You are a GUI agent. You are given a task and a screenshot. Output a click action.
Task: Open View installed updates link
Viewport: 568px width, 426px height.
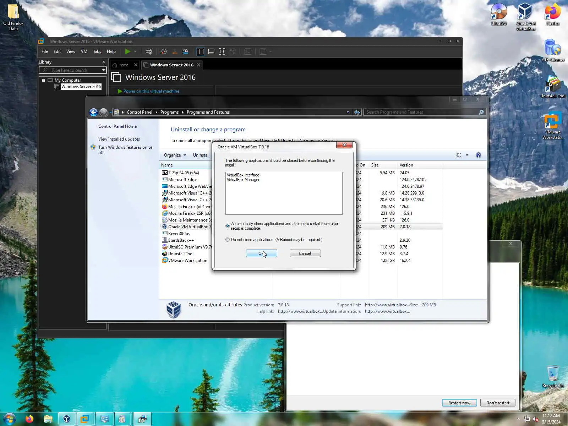pos(119,139)
